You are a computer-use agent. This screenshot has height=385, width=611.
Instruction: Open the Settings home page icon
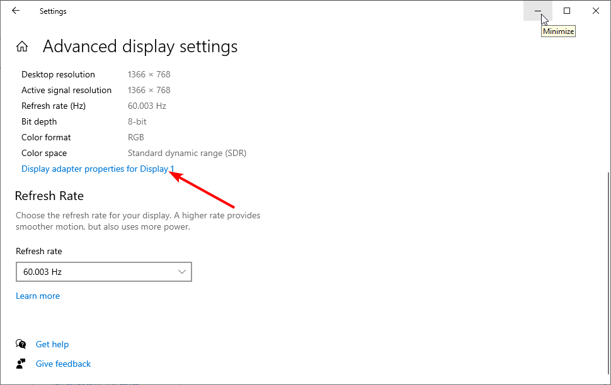22,47
